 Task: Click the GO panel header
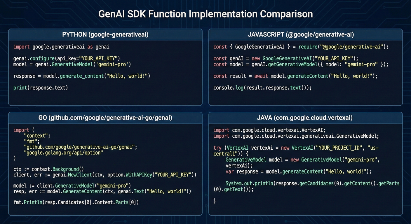[105, 118]
